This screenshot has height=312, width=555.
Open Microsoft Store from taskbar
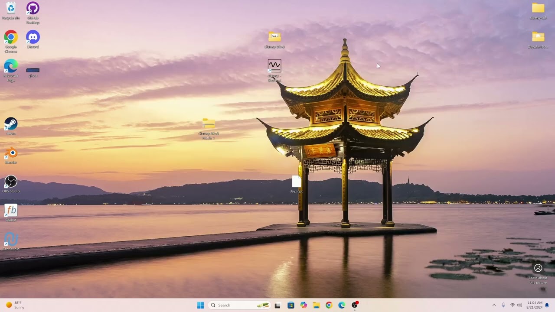pos(291,305)
